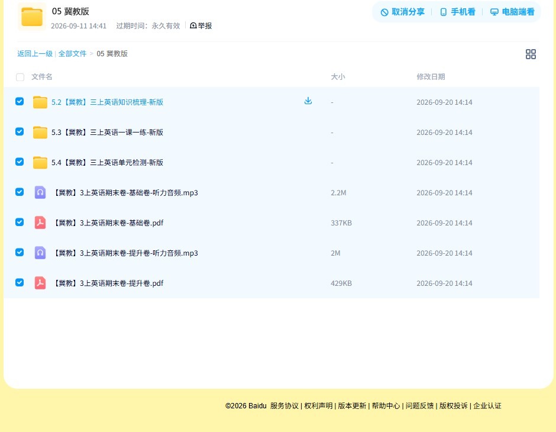Open folder 5.3【冀教】三上英语一课一练-新版

pyautogui.click(x=107, y=133)
